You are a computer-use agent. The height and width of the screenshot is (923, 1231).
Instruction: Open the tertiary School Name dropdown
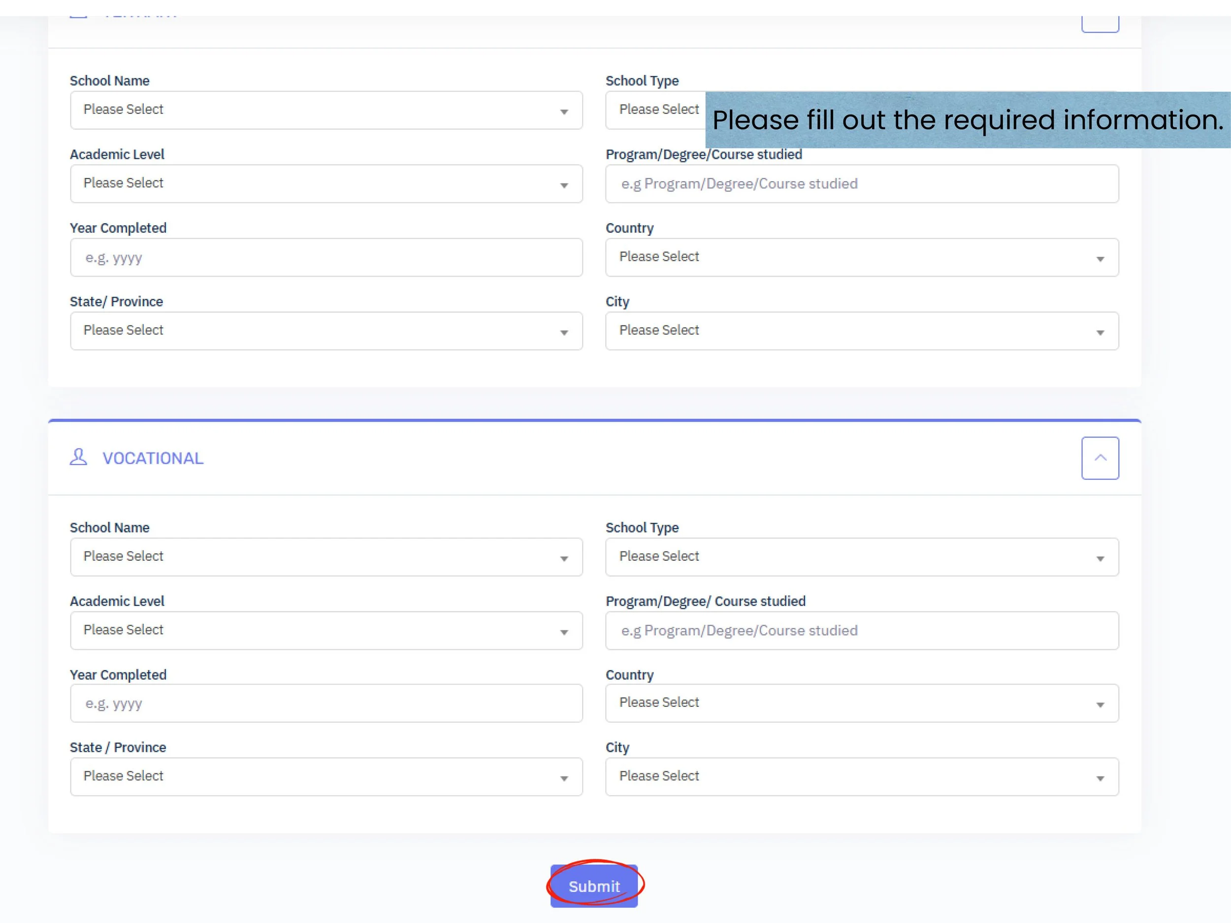click(326, 110)
